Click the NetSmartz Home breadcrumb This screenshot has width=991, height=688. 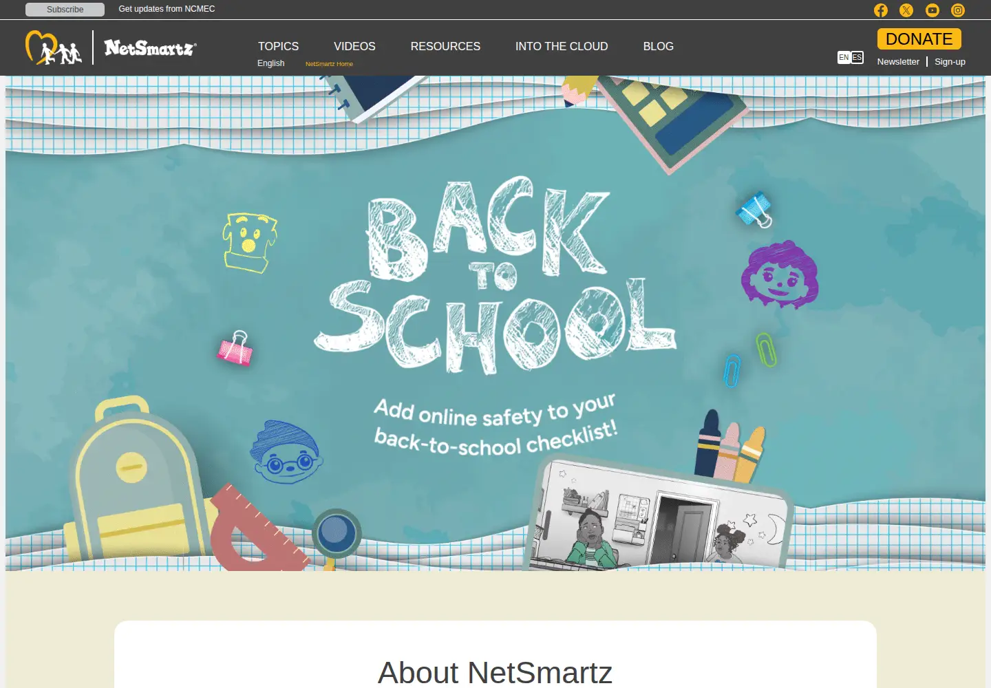[329, 64]
